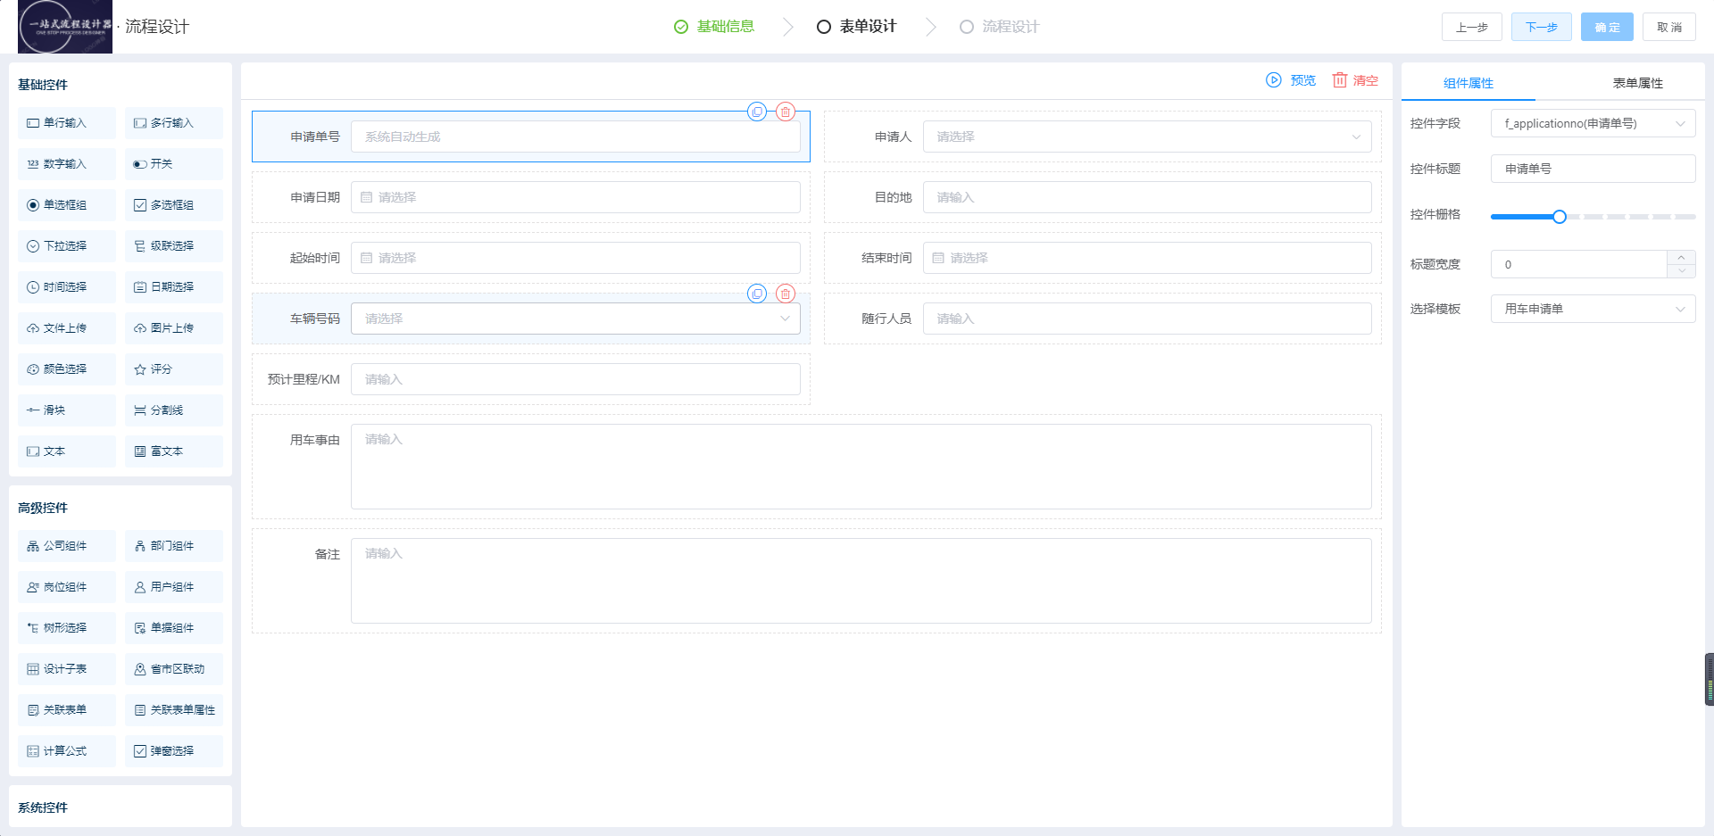Image resolution: width=1714 pixels, height=836 pixels.
Task: Select the 时间选择 control
Action: point(67,287)
